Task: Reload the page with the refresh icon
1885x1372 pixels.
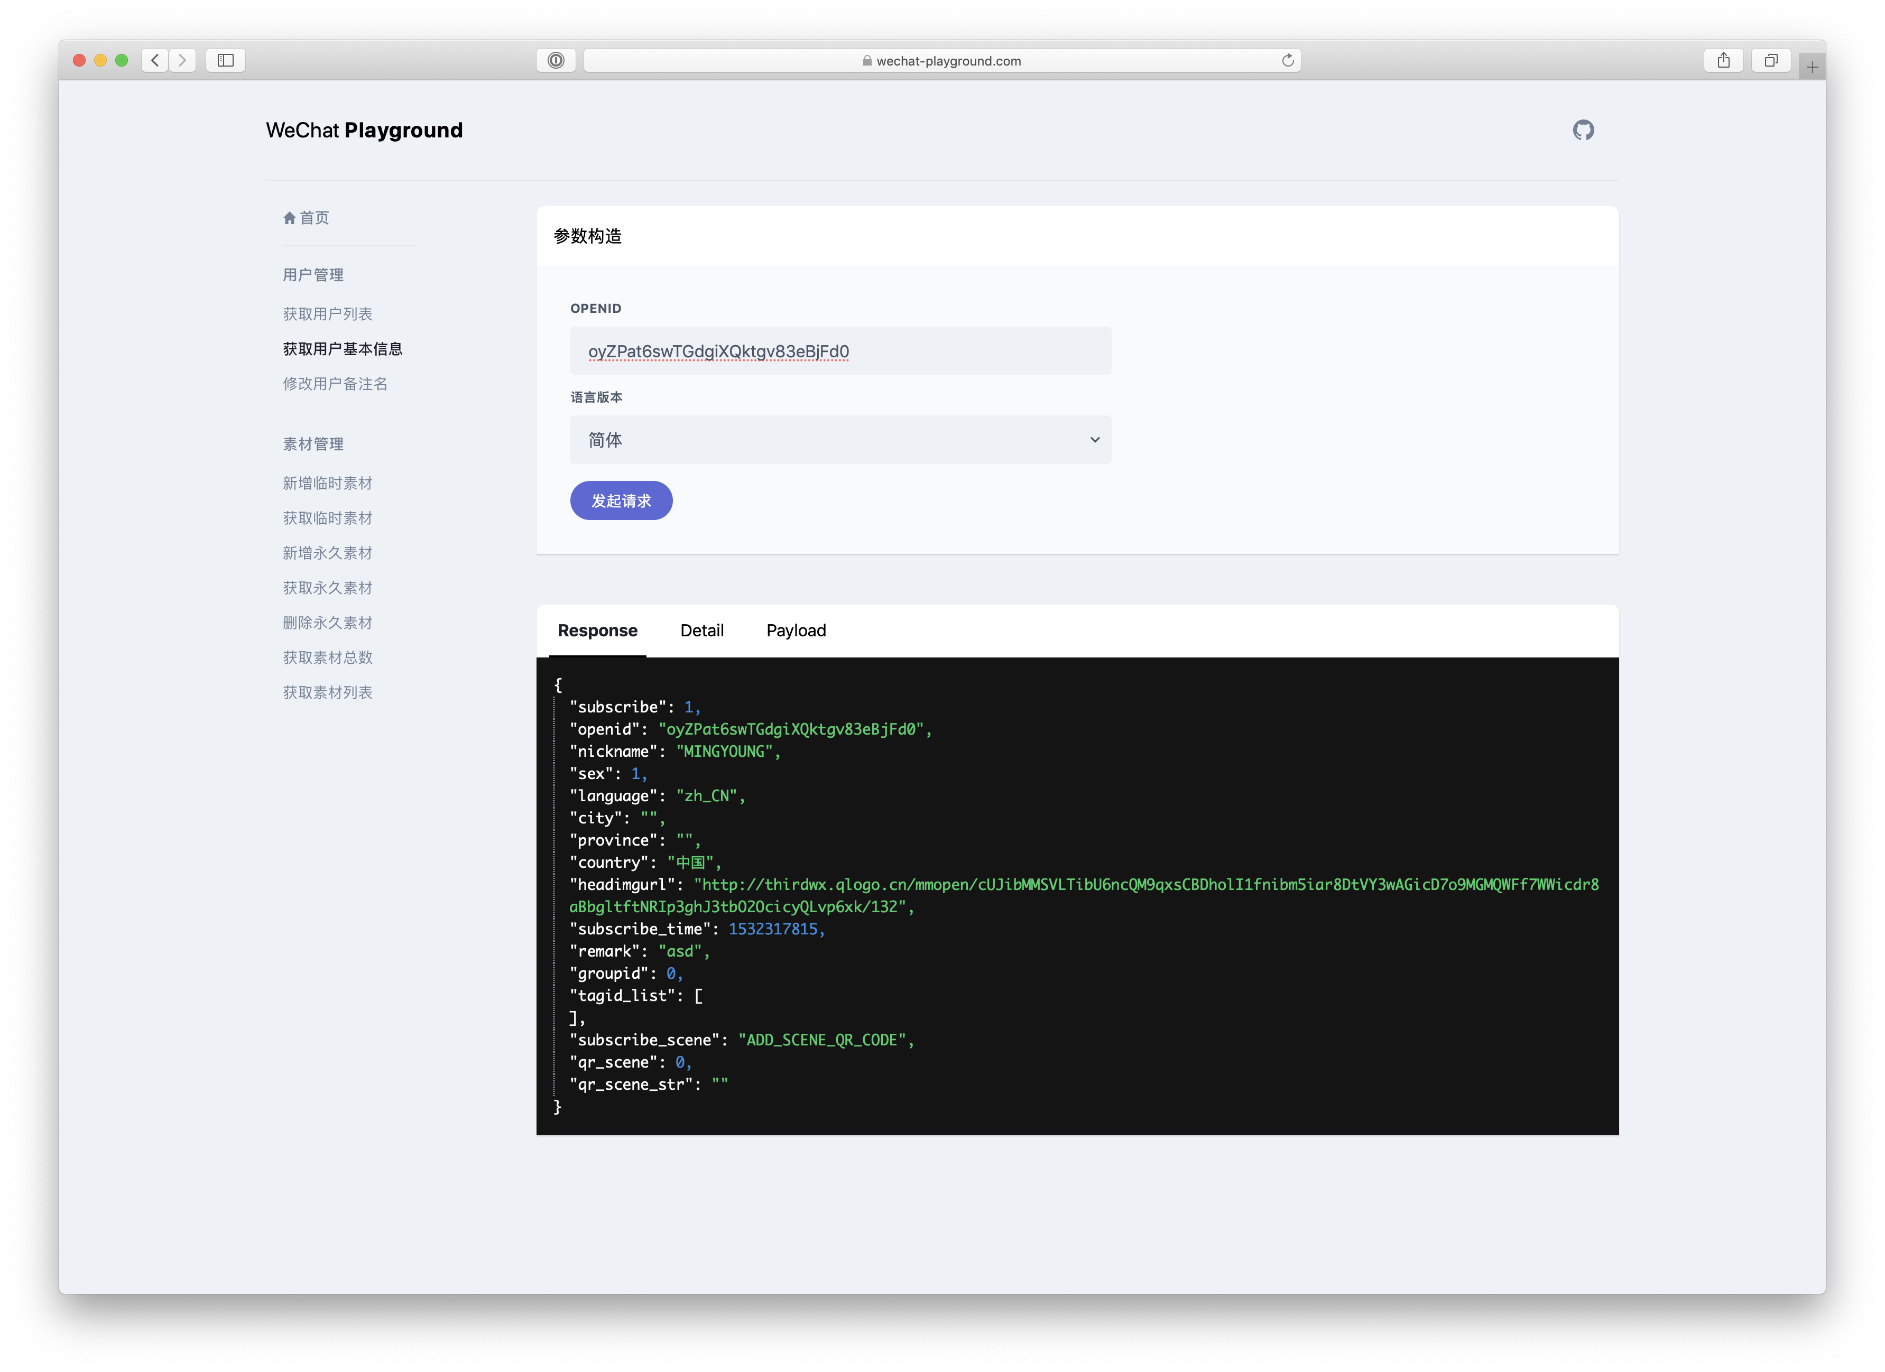Action: [1288, 60]
